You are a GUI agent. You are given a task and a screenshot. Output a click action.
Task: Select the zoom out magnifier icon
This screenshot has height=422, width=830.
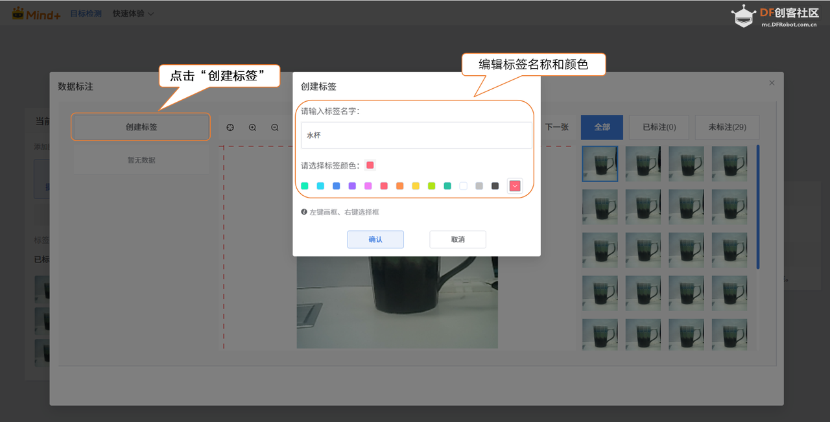click(274, 127)
